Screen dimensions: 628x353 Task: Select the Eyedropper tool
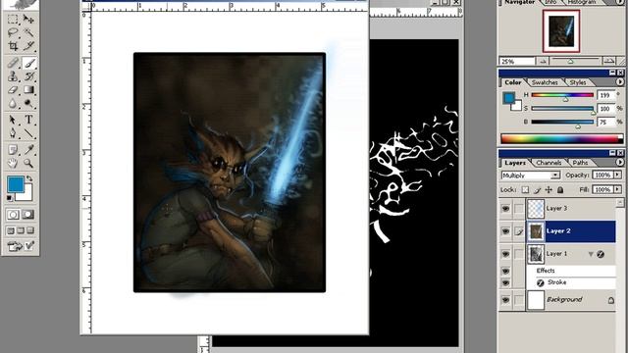click(x=28, y=150)
